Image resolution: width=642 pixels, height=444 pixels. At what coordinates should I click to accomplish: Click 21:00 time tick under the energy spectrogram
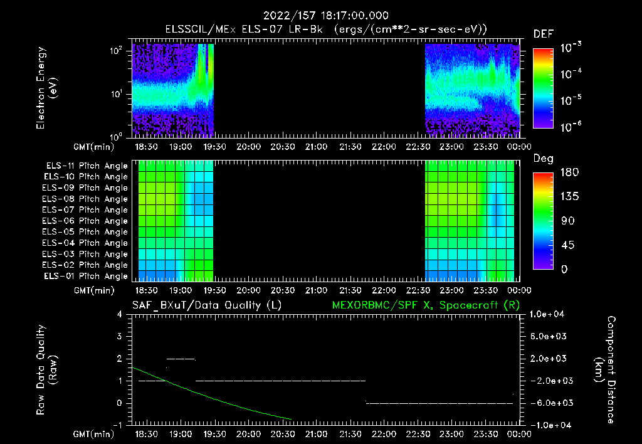[x=316, y=147]
